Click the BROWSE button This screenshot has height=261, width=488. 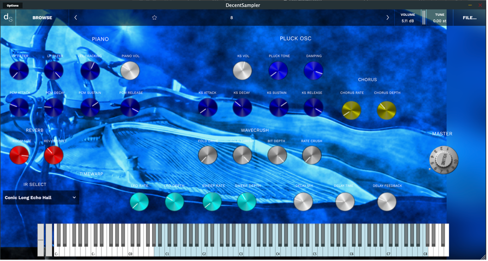(42, 18)
